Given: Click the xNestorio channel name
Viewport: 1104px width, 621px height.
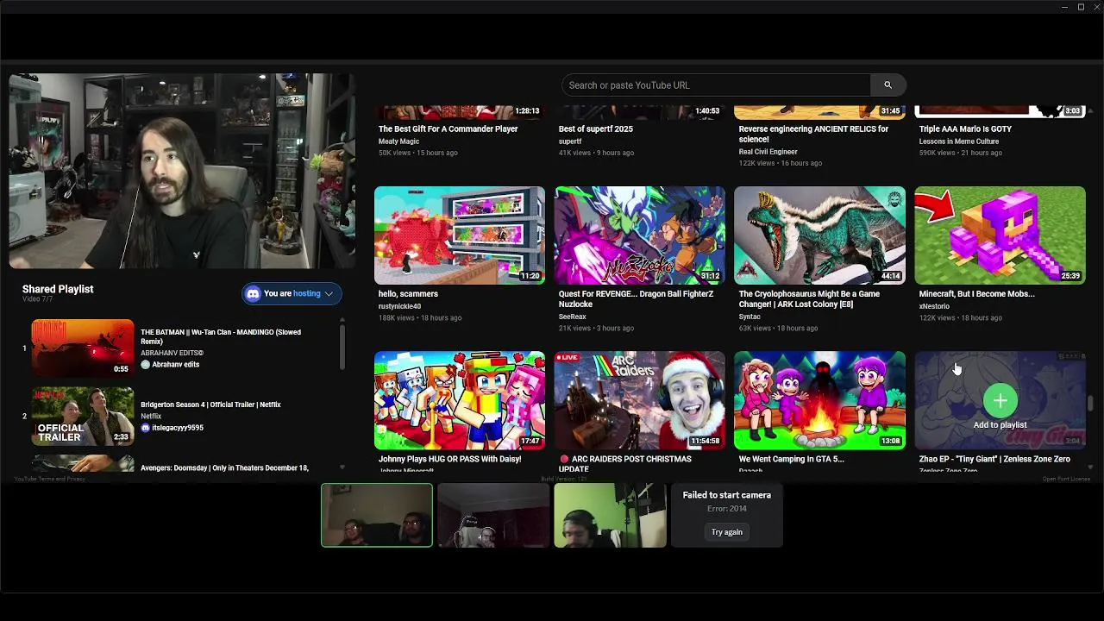Looking at the screenshot, I should [x=934, y=306].
